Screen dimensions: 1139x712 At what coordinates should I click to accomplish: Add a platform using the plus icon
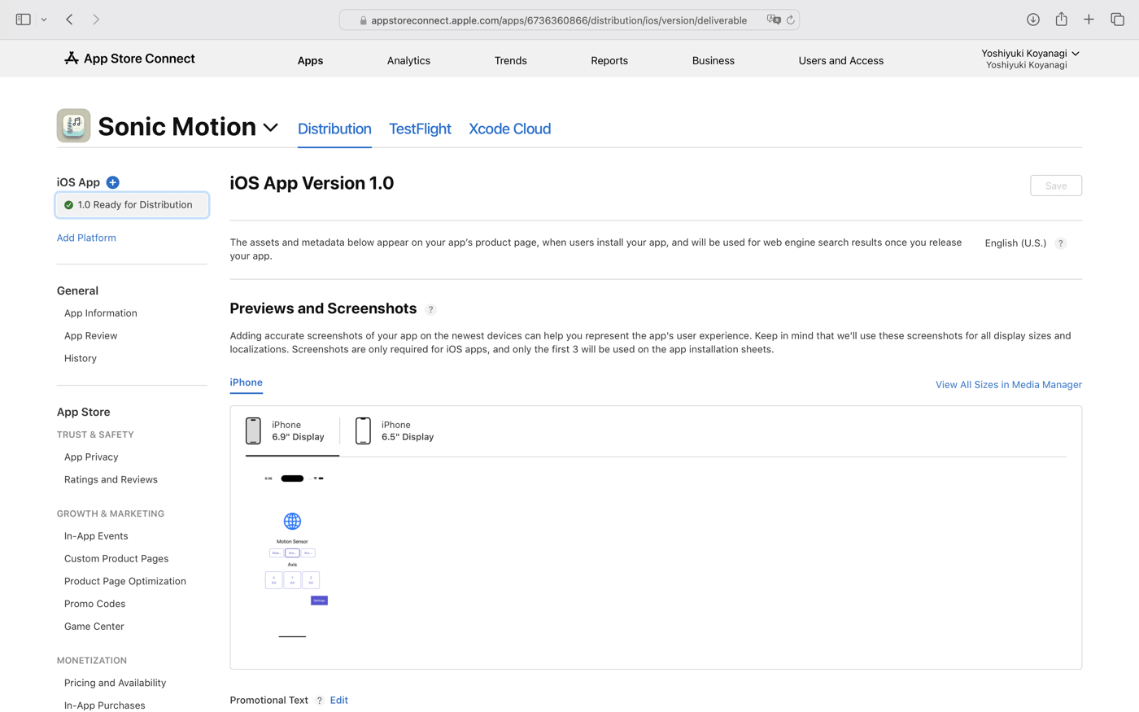point(112,182)
